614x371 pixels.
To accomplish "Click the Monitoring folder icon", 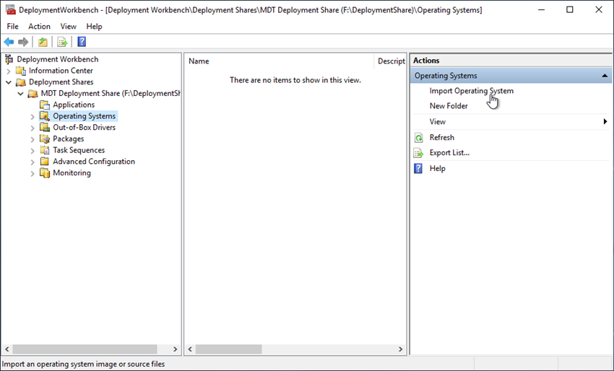I will (45, 173).
